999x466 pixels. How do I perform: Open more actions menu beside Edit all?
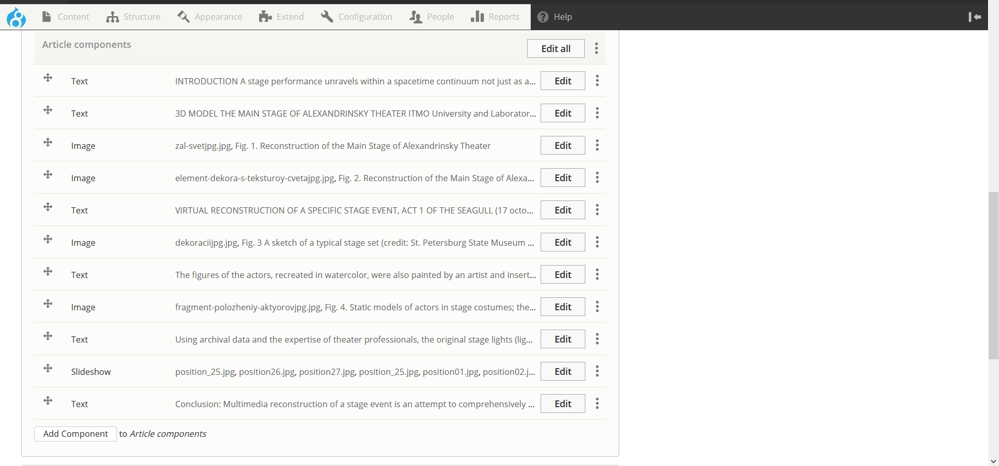point(596,48)
